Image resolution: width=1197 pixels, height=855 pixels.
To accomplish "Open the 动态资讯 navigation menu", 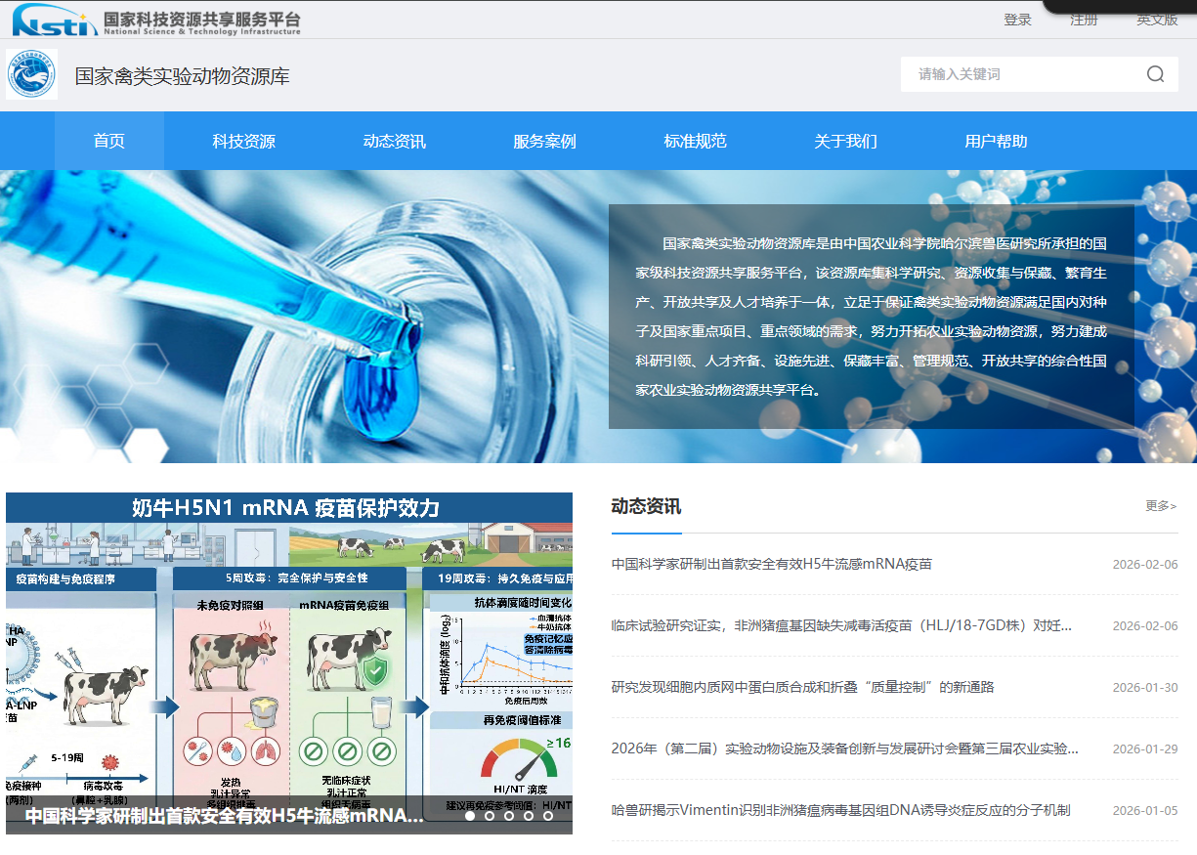I will (395, 140).
